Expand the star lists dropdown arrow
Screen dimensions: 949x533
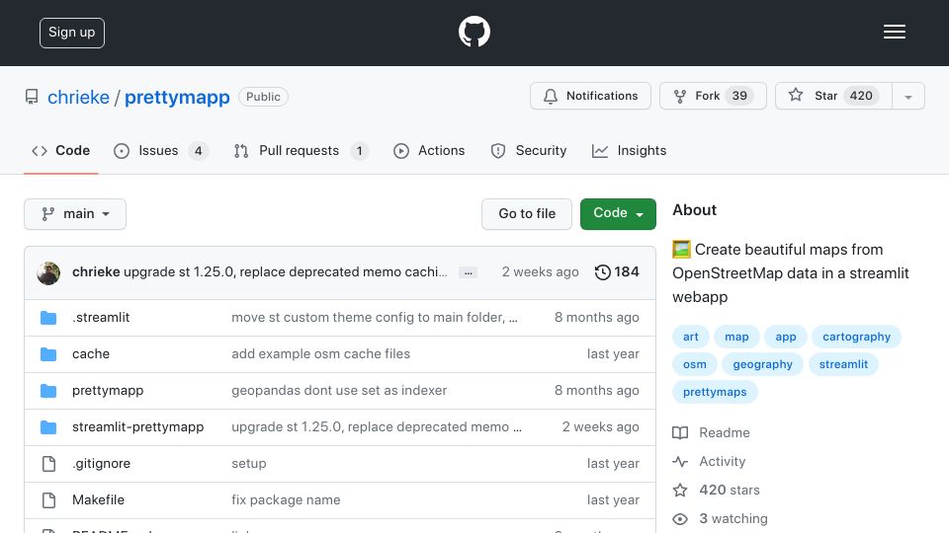pyautogui.click(x=907, y=97)
